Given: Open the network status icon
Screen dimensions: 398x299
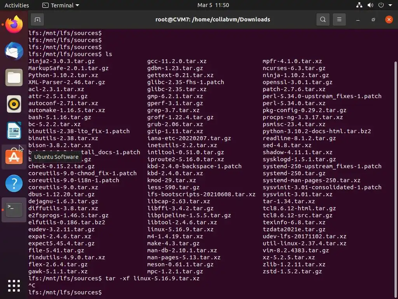Looking at the screenshot, I should pyautogui.click(x=359, y=5).
